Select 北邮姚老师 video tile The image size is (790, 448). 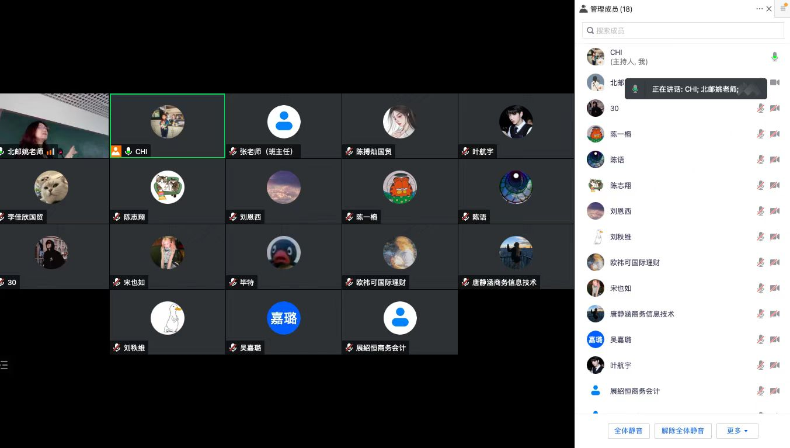pos(54,126)
